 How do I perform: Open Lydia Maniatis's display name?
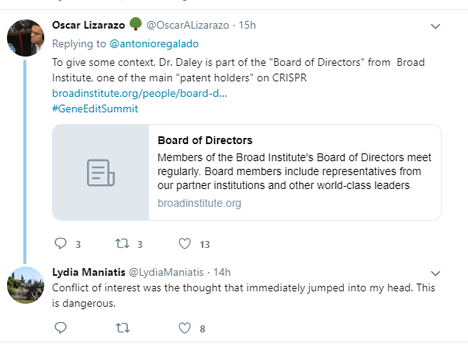click(86, 272)
